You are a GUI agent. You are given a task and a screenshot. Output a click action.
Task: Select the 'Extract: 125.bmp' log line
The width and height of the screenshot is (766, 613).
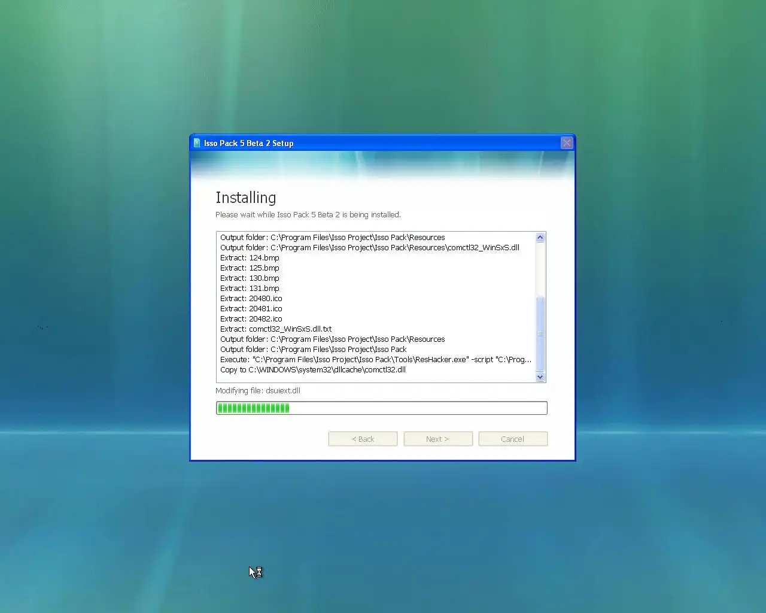[x=250, y=268]
